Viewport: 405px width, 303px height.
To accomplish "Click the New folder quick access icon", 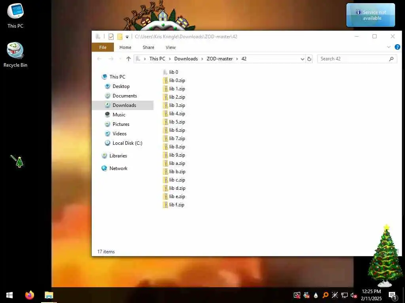I will point(120,37).
